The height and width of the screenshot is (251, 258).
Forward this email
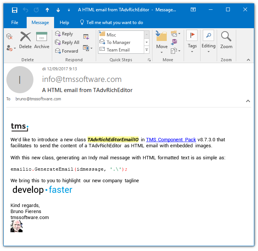coord(66,51)
